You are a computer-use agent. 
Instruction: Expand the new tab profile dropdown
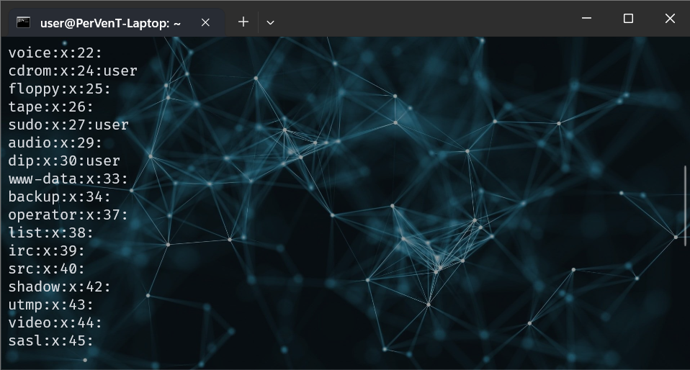tap(270, 22)
